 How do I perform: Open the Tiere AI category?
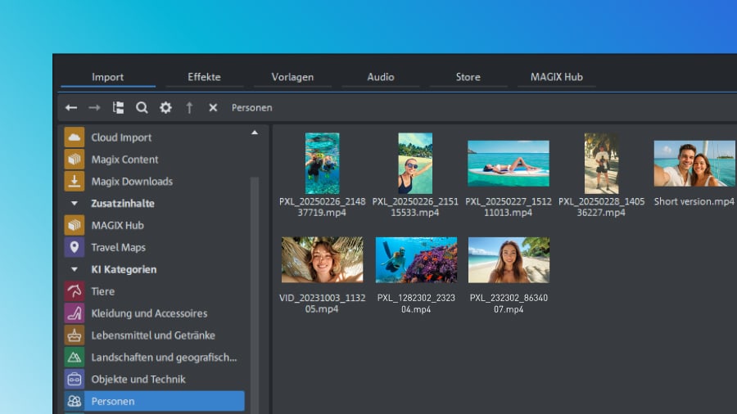point(102,291)
